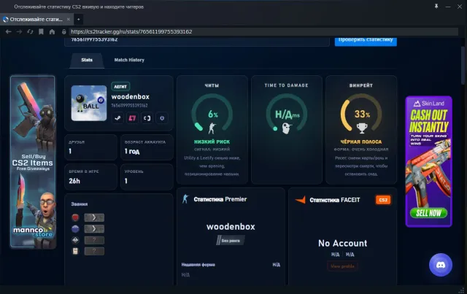Open the fourth round profile link icon
The image size is (467, 294).
coord(162,118)
